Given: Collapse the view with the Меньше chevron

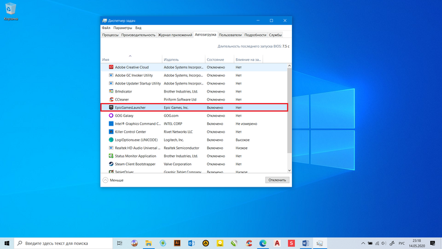Looking at the screenshot, I should [105, 180].
